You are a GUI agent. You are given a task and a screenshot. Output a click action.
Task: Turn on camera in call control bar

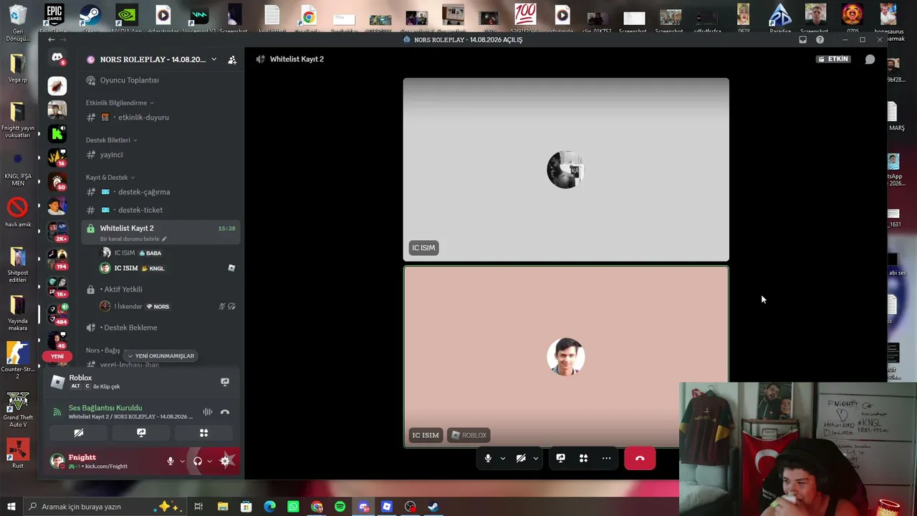click(x=521, y=458)
